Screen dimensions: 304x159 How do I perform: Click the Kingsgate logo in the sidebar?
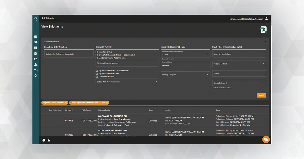[36, 18]
